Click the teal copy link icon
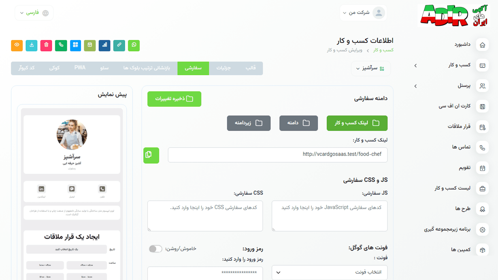The image size is (498, 280). coord(119,45)
